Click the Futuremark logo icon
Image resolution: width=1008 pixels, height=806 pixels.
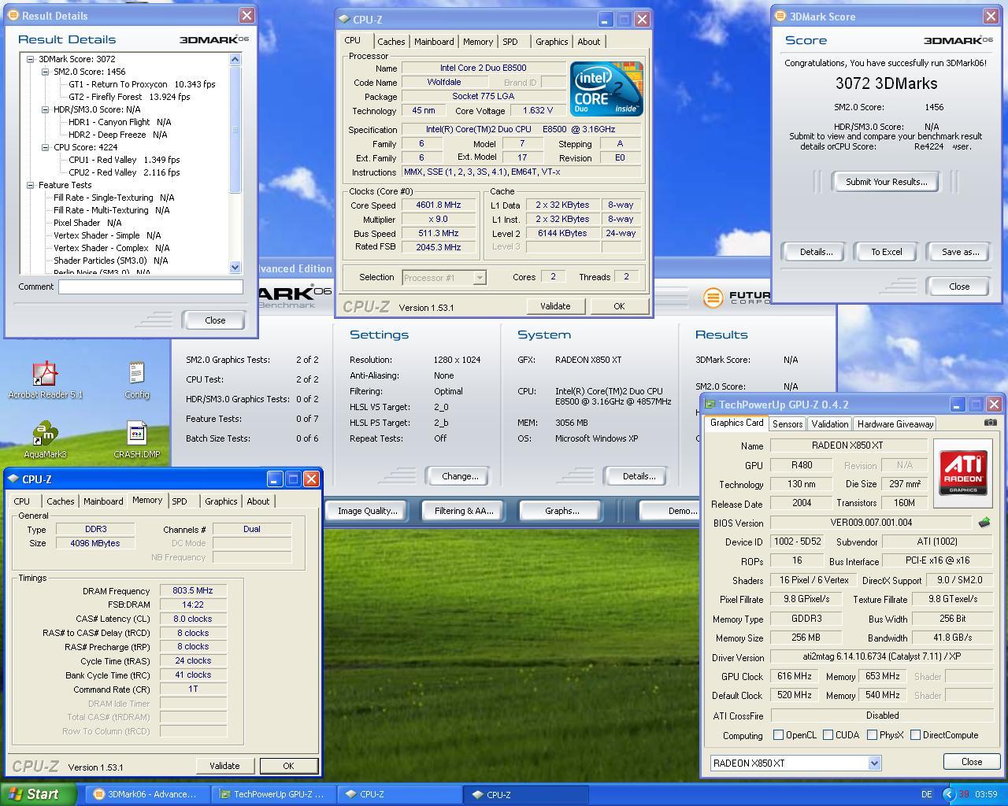pyautogui.click(x=713, y=298)
